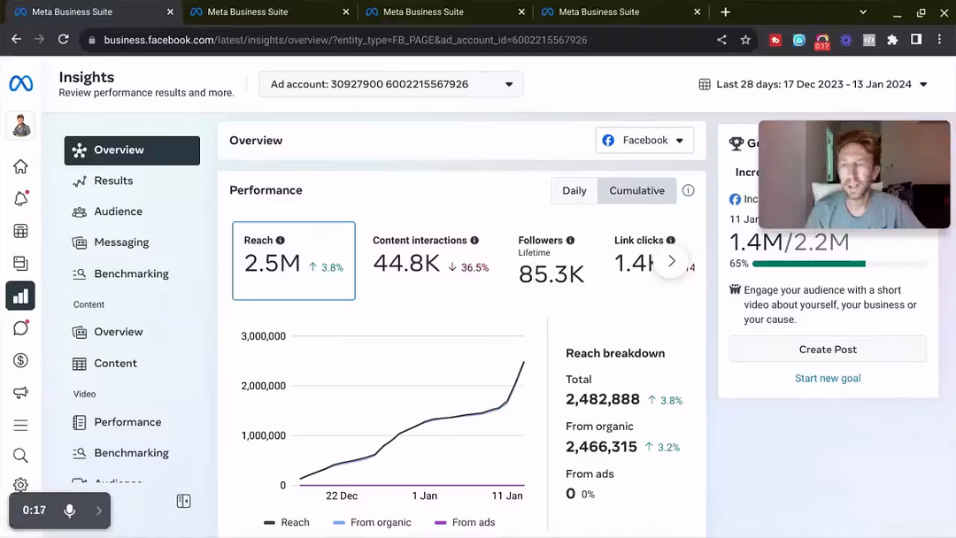Open the Facebook platform dropdown

(644, 140)
